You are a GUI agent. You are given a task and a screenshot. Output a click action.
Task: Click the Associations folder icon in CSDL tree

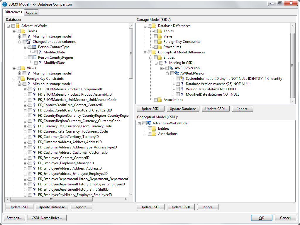click(x=154, y=134)
